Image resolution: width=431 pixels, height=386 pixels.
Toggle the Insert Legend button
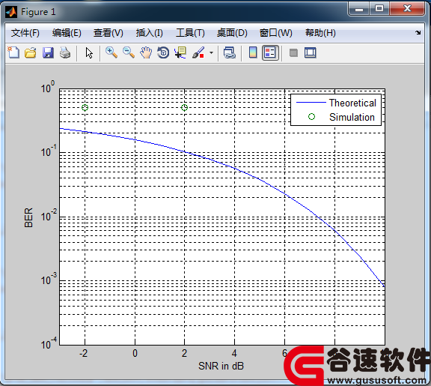tap(270, 52)
